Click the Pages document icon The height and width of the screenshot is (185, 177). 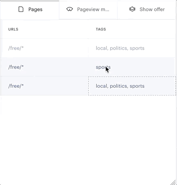pos(21,9)
